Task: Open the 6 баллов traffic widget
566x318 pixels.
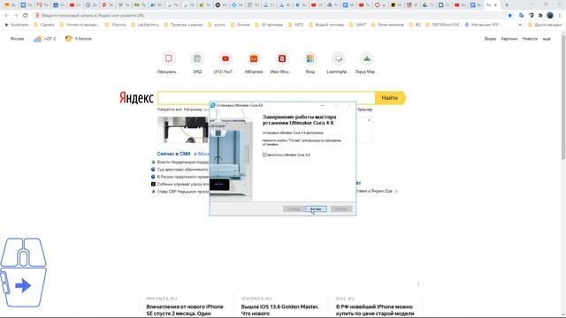Action: click(x=79, y=39)
